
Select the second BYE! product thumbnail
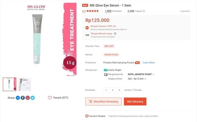click(25, 84)
